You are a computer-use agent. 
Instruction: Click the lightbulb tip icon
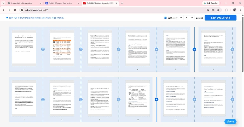(7, 18)
